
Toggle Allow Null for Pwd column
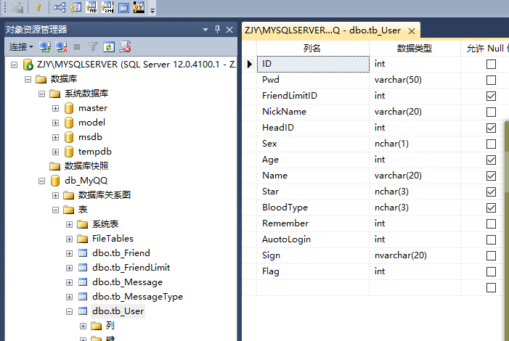pyautogui.click(x=491, y=80)
